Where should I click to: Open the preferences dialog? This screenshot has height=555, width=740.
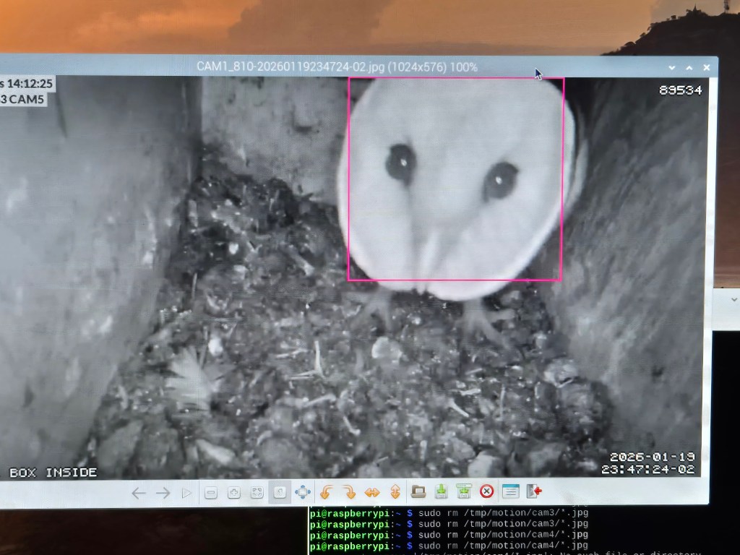click(511, 492)
